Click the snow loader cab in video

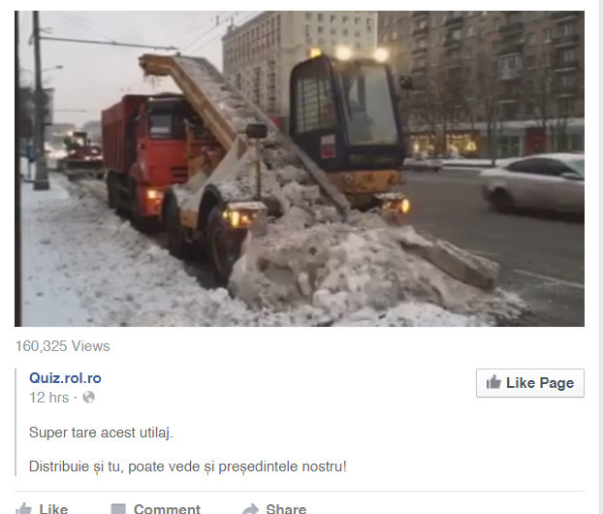point(346,115)
